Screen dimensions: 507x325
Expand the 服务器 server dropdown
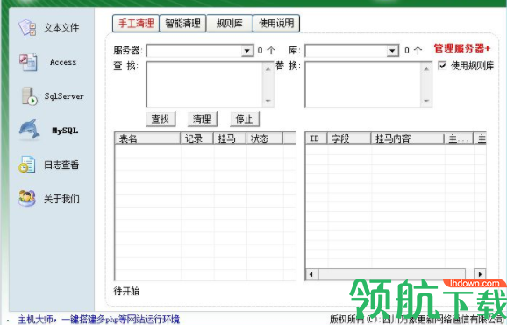[247, 51]
